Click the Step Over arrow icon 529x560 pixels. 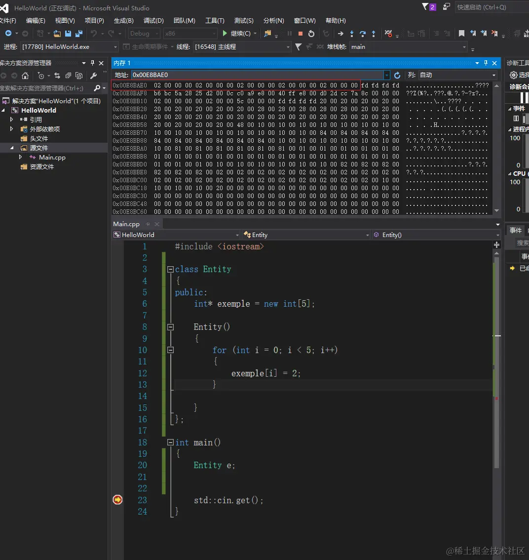[x=363, y=34]
